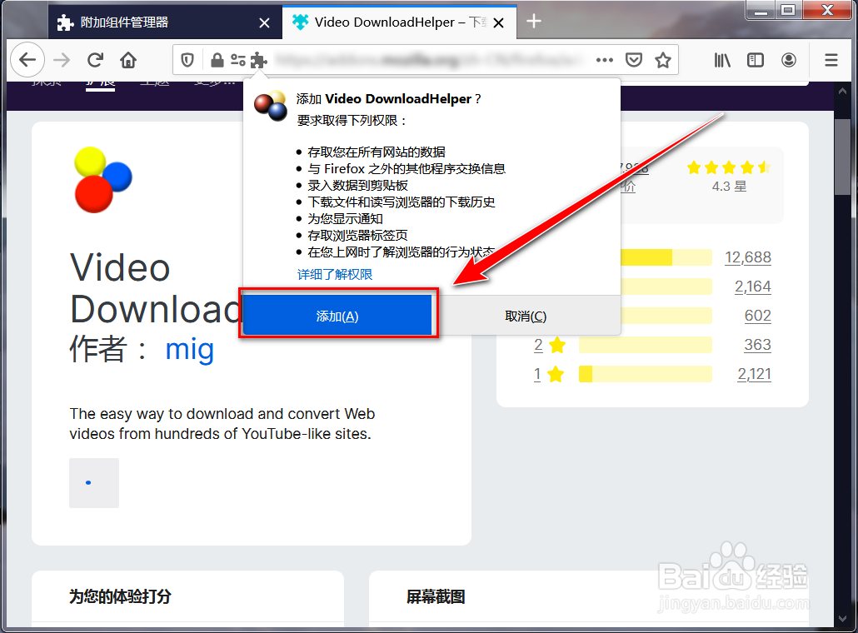Open the 详细了解权限 link
858x633 pixels.
[335, 274]
